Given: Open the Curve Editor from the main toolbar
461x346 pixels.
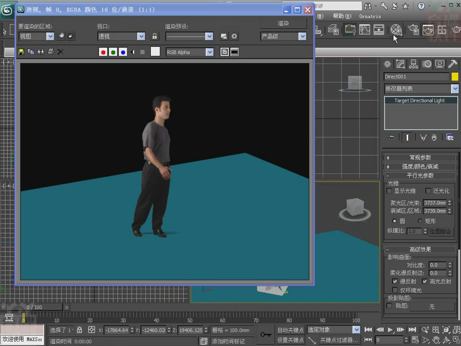Looking at the screenshot, I should pyautogui.click(x=365, y=29).
